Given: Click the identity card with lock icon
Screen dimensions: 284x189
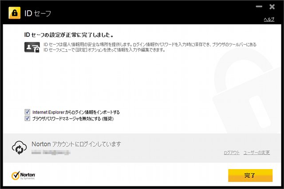Looking at the screenshot, I should point(32,47).
